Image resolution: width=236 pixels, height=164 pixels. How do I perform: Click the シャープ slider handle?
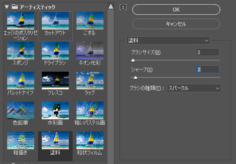click(x=136, y=78)
